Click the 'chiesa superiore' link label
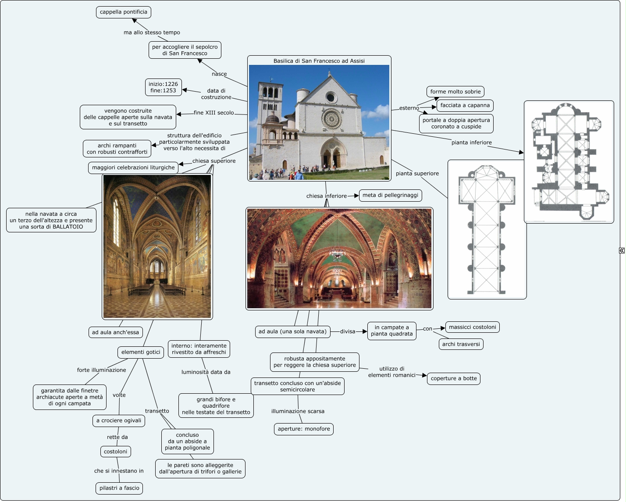Viewport: 626px width, 502px height. point(214,161)
